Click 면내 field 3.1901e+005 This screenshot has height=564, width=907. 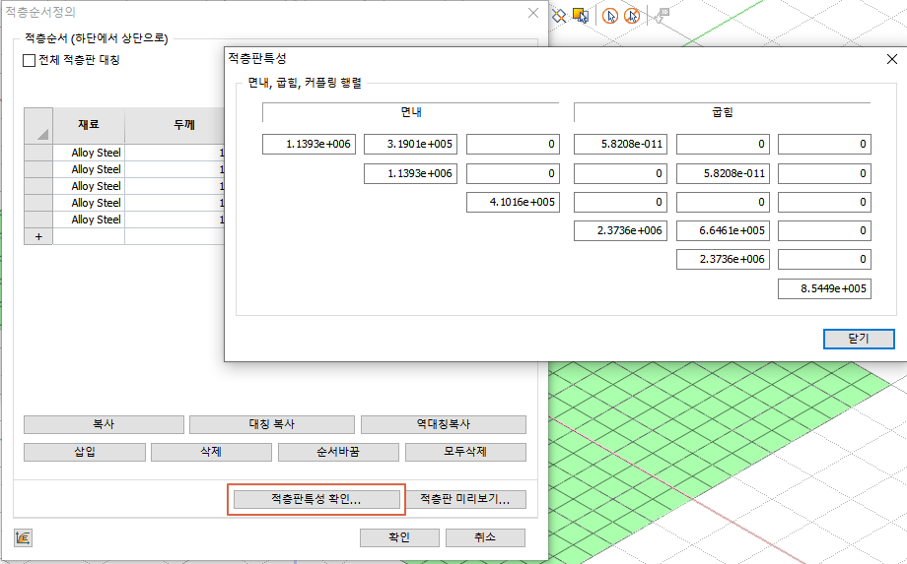[x=411, y=145]
